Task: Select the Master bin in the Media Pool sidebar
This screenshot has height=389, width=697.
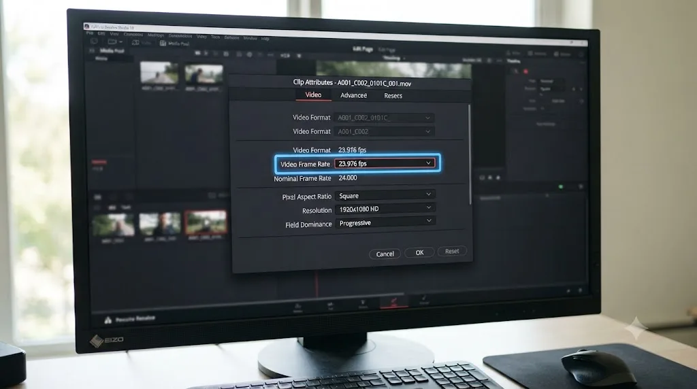Action: [x=101, y=58]
